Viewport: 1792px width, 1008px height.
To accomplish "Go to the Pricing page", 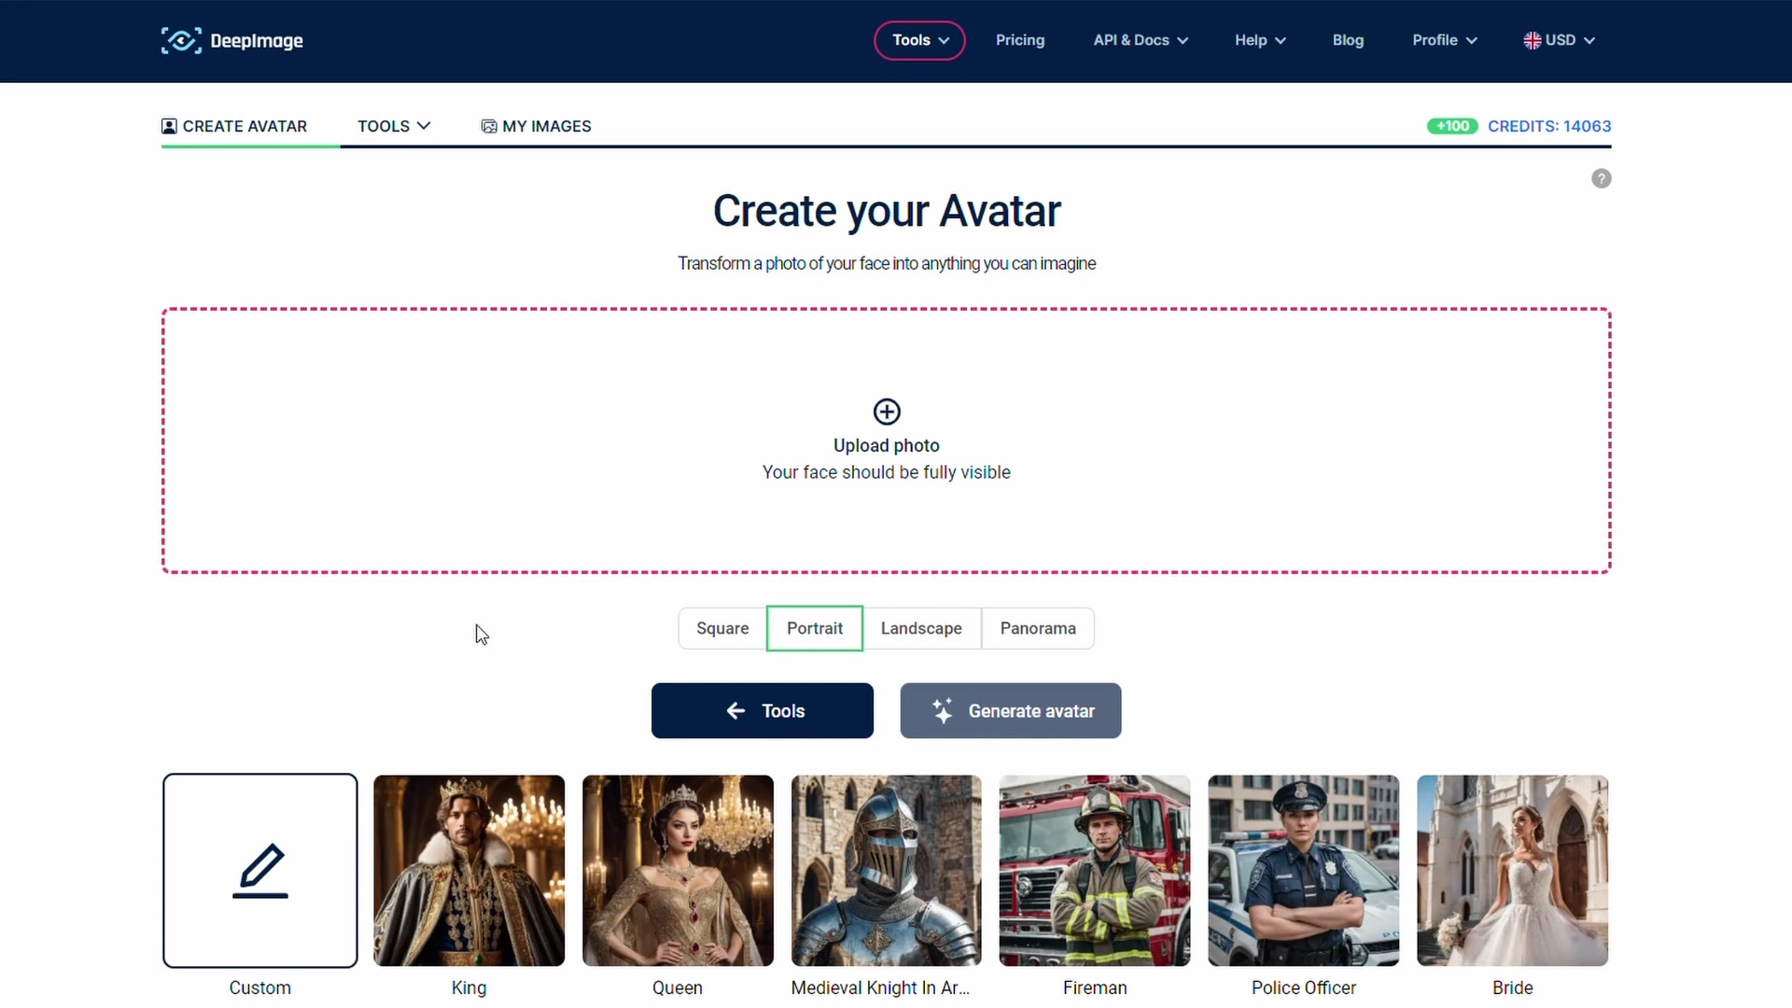I will pyautogui.click(x=1020, y=40).
